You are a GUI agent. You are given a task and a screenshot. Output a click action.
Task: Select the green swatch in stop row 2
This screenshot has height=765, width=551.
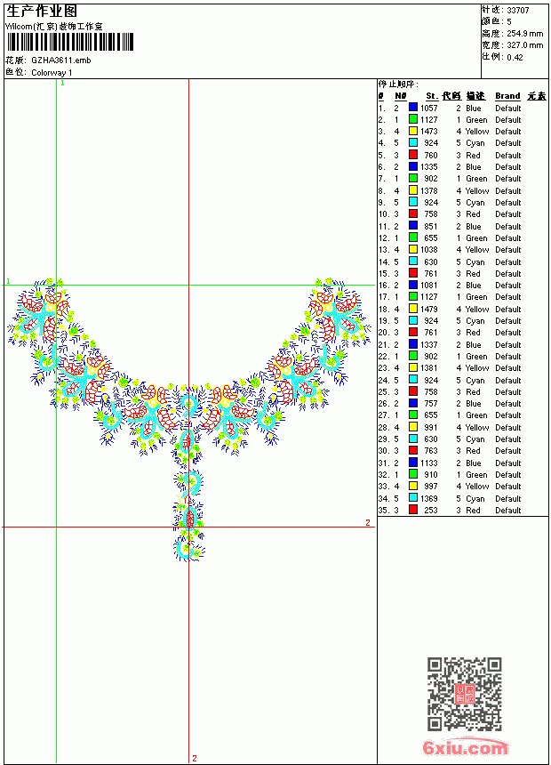(413, 119)
